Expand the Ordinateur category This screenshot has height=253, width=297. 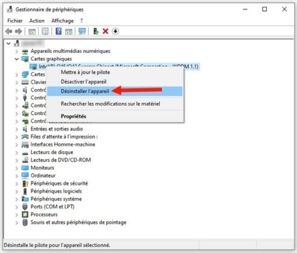(17, 176)
